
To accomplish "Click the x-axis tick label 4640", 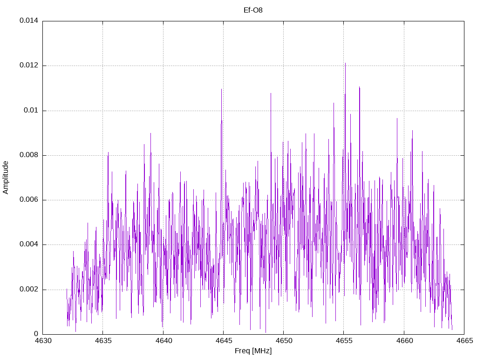I will tap(164, 341).
